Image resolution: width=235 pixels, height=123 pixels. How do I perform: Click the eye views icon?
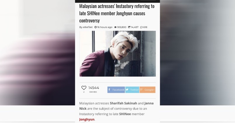pyautogui.click(x=115, y=27)
